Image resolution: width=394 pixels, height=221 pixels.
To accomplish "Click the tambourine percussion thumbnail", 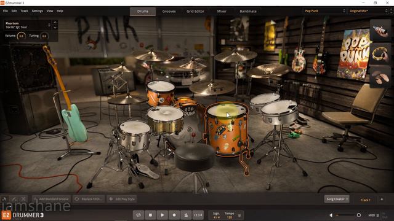I will coord(380,54).
